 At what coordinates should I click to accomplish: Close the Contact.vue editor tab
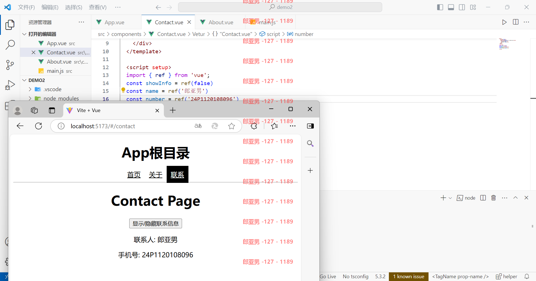[189, 22]
